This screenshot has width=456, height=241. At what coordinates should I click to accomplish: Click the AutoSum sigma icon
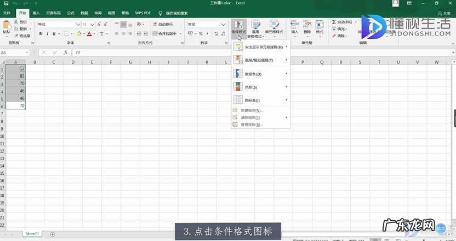coord(334,22)
